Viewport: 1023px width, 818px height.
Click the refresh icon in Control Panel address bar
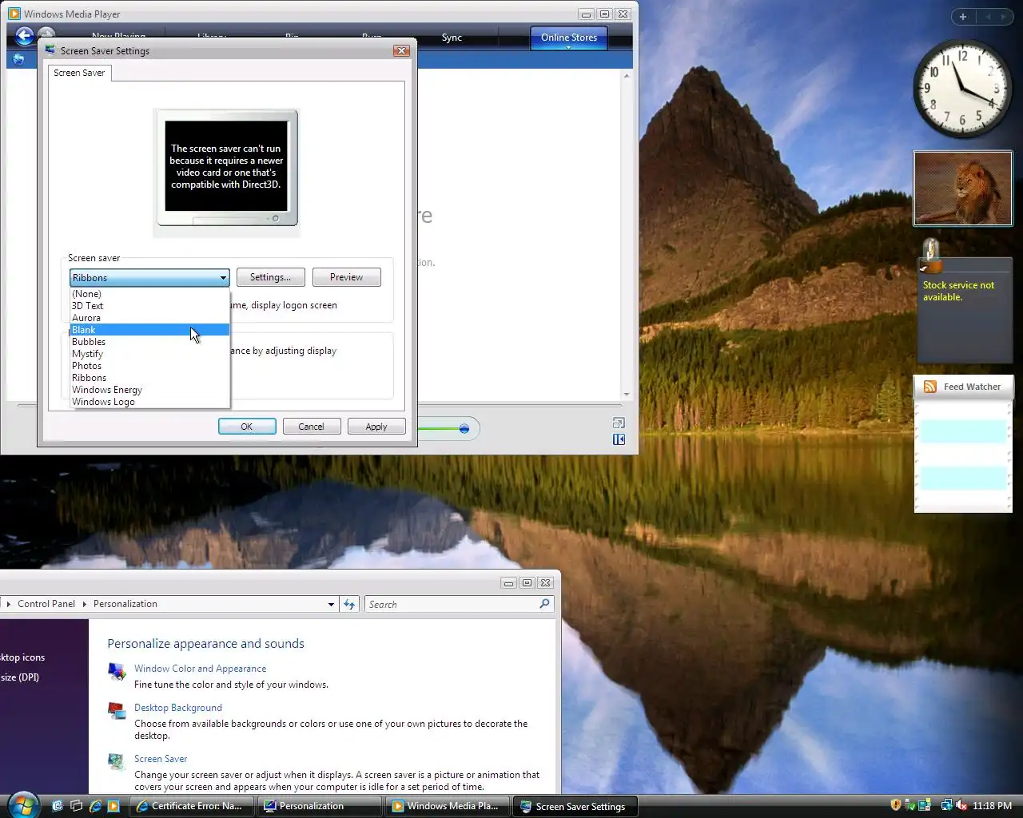click(349, 605)
